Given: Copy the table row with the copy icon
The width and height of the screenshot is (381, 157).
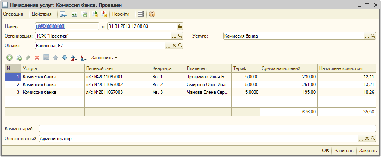Looking at the screenshot, I should point(19,58).
